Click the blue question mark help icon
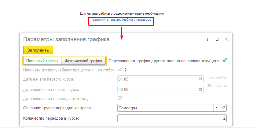 125,70
